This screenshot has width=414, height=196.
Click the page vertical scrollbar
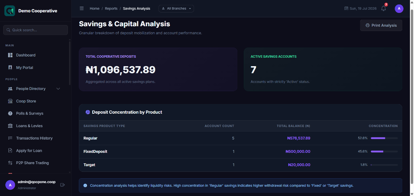pyautogui.click(x=412, y=98)
